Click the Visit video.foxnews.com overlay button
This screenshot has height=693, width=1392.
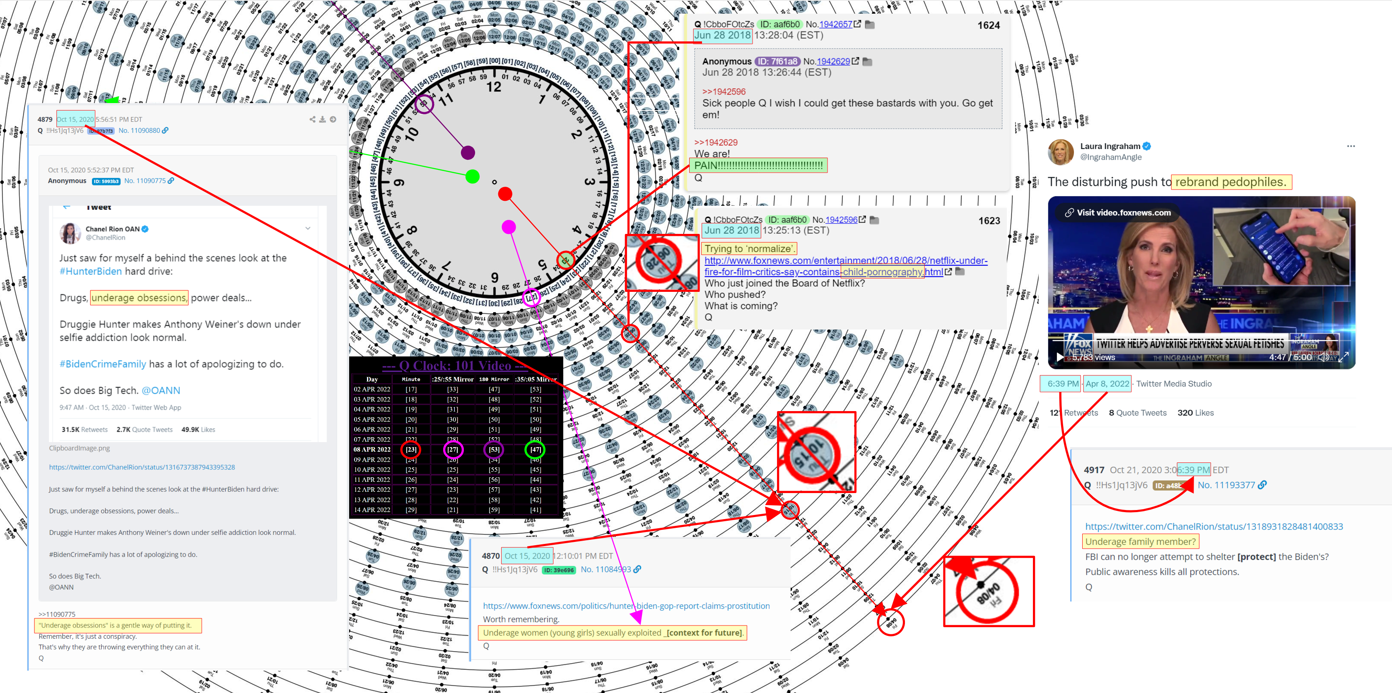1118,213
